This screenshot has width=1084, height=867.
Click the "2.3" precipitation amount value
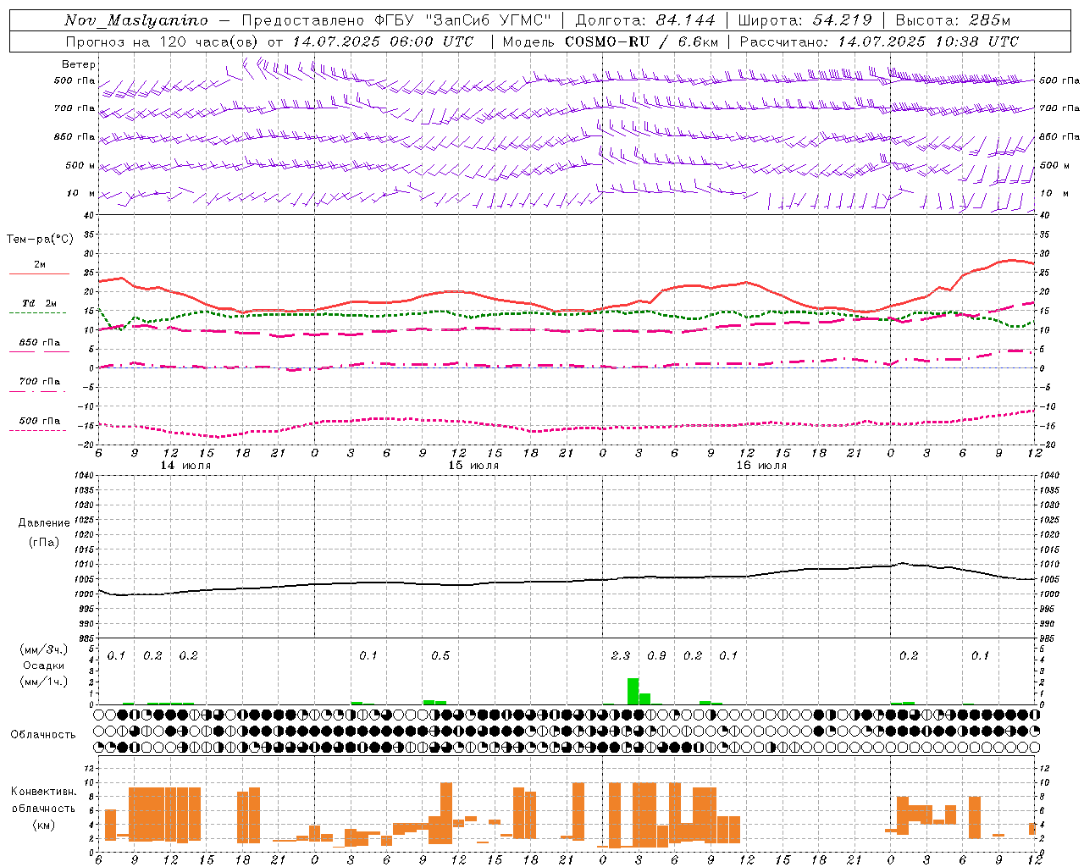tap(621, 656)
